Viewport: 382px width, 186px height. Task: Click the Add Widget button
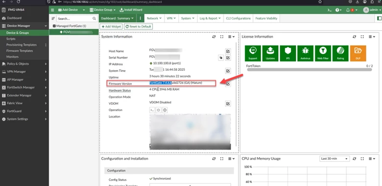click(x=111, y=26)
